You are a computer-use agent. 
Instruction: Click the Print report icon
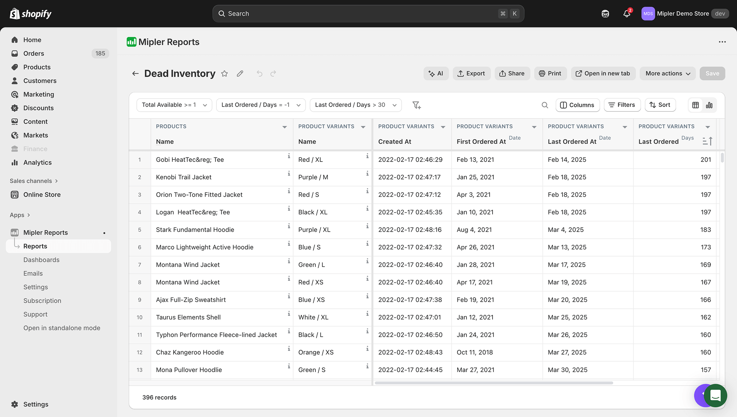coord(542,73)
